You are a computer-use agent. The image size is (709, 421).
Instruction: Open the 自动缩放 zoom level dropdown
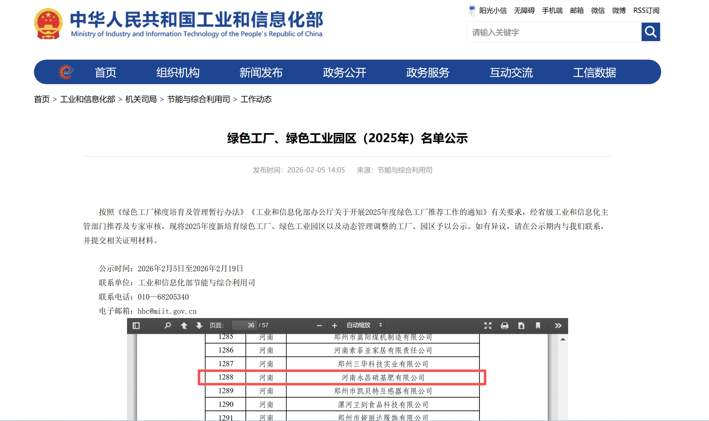pyautogui.click(x=364, y=325)
